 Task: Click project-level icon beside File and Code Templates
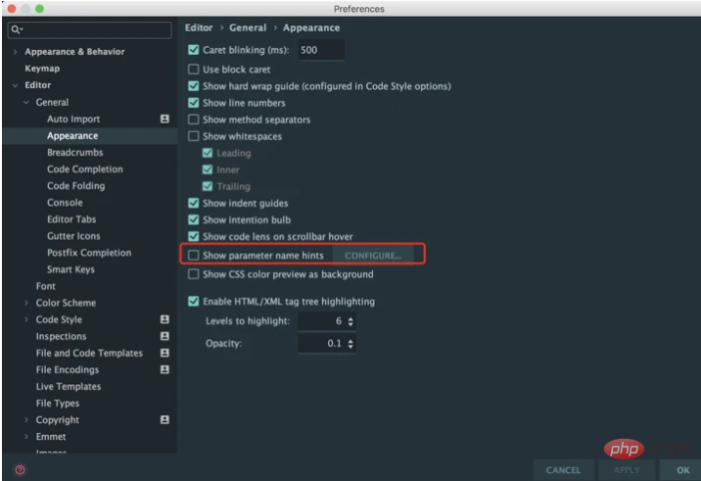pyautogui.click(x=164, y=354)
